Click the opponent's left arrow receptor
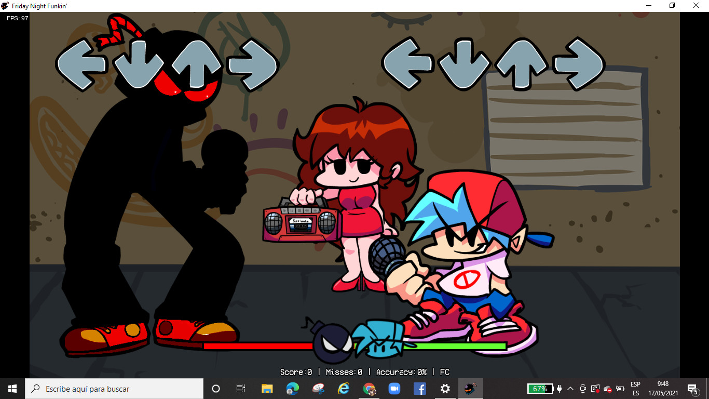This screenshot has height=399, width=709. click(81, 64)
